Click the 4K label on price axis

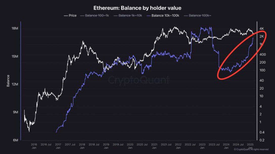(262, 28)
